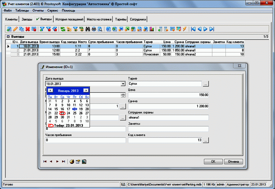The width and height of the screenshot is (275, 189).
Task: Go to next month in calendar
Action: (86, 90)
